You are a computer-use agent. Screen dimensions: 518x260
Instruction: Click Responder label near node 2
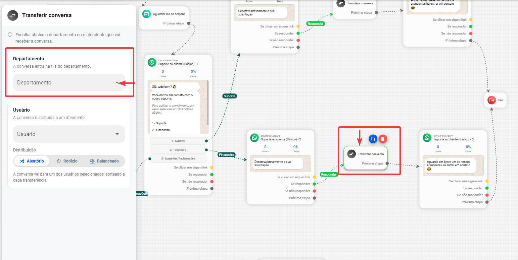point(329,174)
